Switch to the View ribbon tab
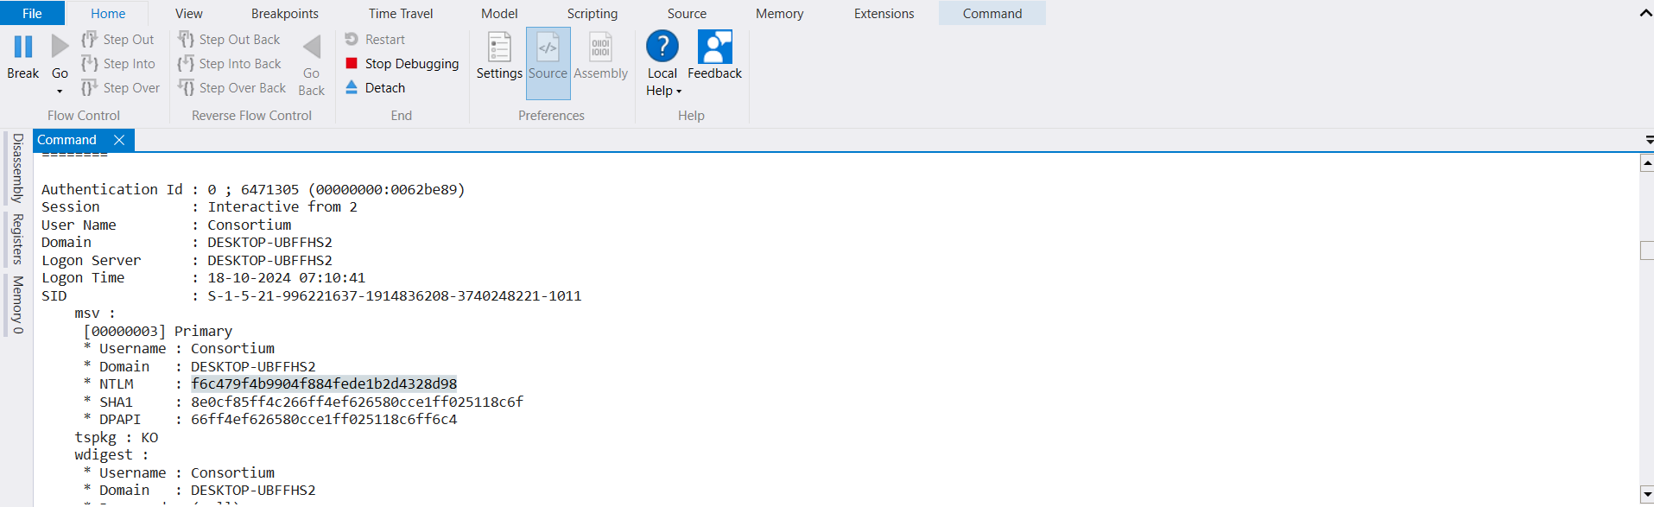 [x=189, y=13]
